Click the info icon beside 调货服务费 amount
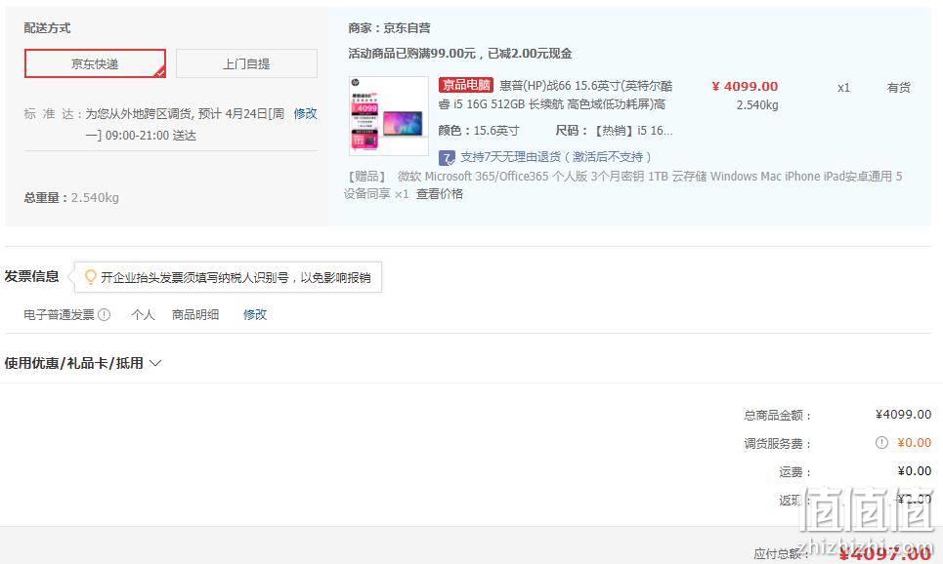Viewport: 943px width, 564px height. click(x=881, y=443)
